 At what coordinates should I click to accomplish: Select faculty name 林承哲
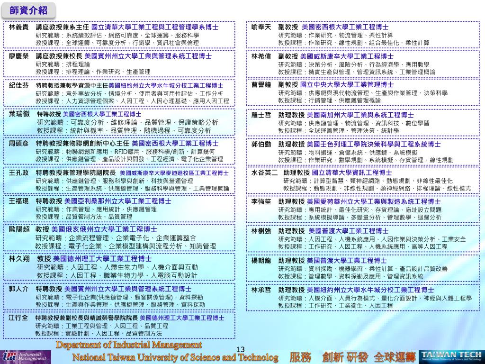coord(261,290)
